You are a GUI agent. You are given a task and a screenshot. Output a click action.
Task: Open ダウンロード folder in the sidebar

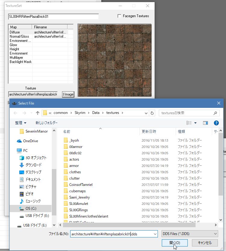click(30, 165)
